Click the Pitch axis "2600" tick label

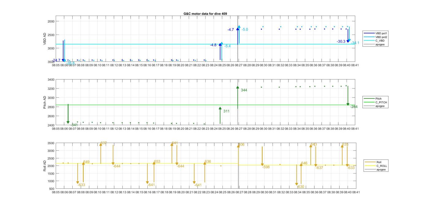(x=51, y=116)
